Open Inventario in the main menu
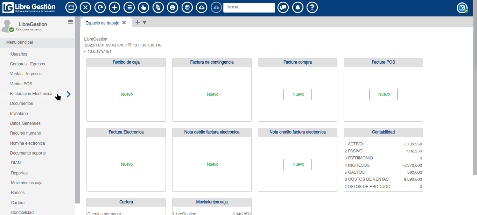Viewport: 477px width, 215px height. (x=19, y=114)
